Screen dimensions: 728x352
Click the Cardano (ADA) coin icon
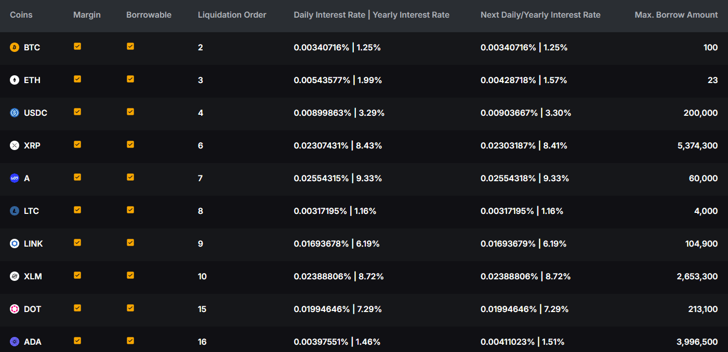point(15,342)
